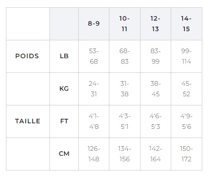
Task: Click the 4'9-5'6 height cell
Action: point(186,121)
